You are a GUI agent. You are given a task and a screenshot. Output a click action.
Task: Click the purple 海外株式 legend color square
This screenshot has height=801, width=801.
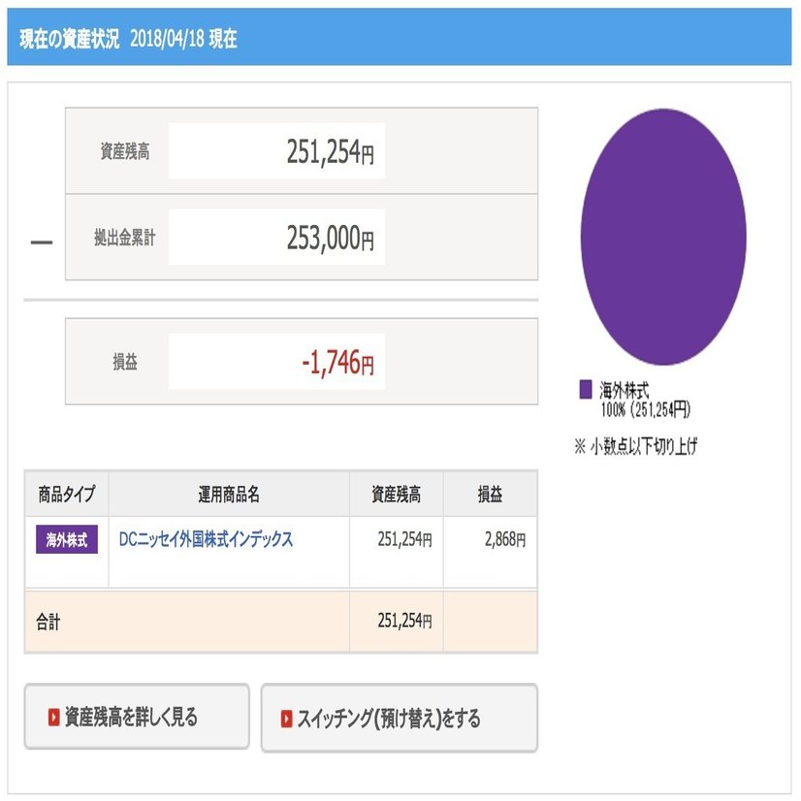point(586,389)
